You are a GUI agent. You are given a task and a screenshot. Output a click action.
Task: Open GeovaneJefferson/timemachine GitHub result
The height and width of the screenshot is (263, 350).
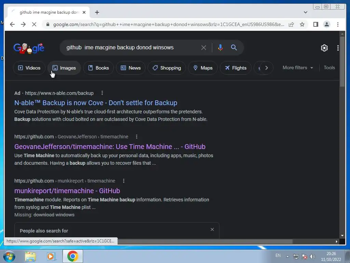pyautogui.click(x=110, y=147)
